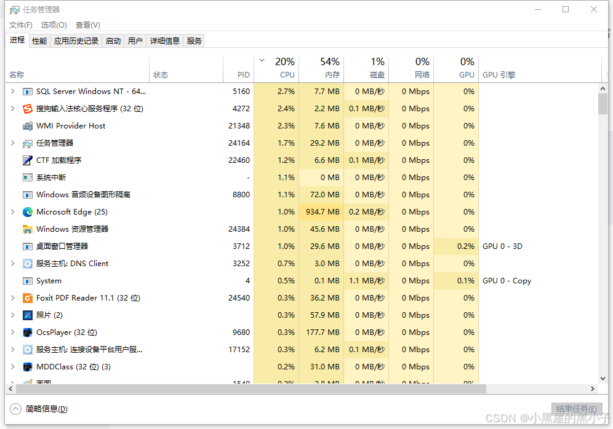Image resolution: width=613 pixels, height=429 pixels.
Task: Click the 系统中断 process icon
Action: pos(27,178)
